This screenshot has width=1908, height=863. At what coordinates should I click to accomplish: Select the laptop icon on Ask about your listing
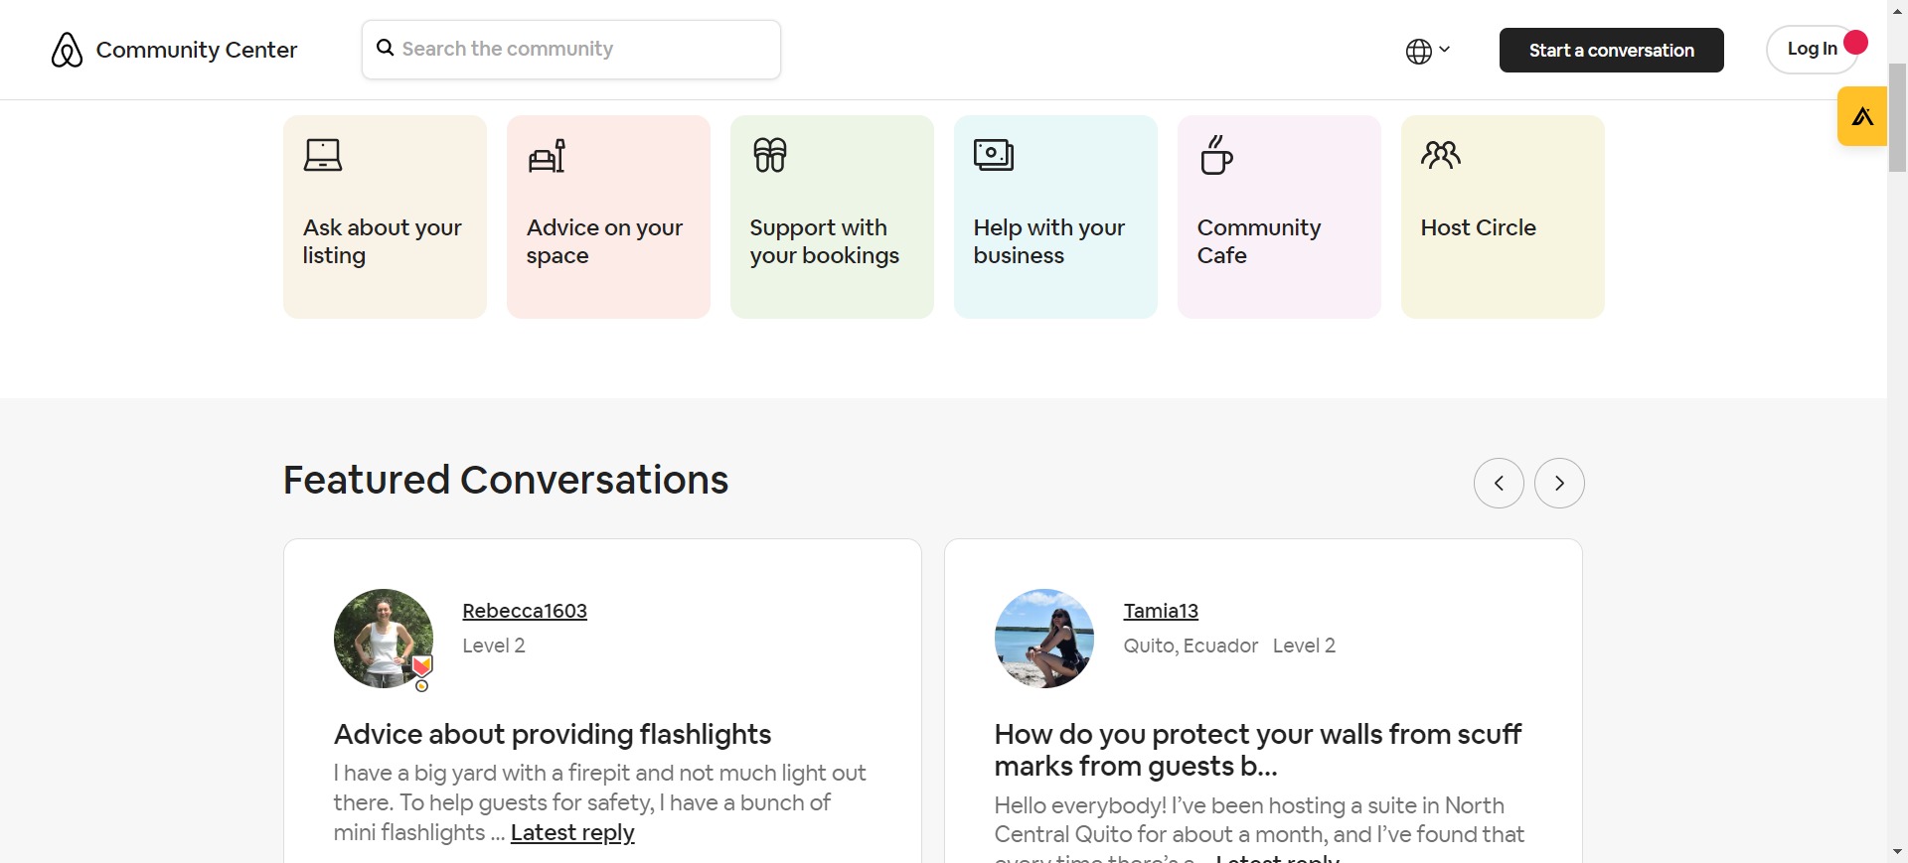click(x=323, y=155)
